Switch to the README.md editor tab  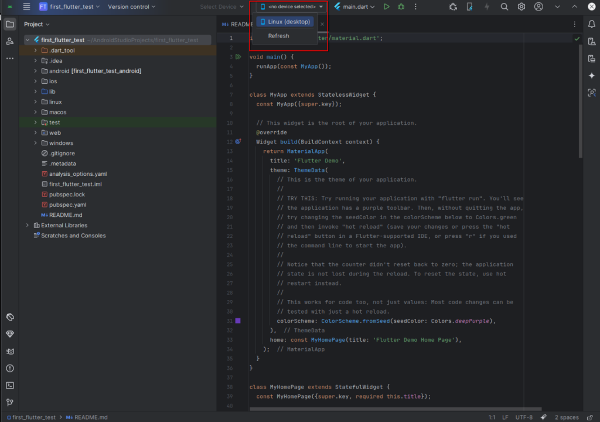pyautogui.click(x=237, y=24)
